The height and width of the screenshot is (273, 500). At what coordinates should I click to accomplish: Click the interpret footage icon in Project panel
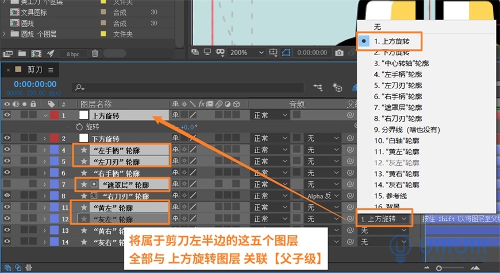point(7,53)
